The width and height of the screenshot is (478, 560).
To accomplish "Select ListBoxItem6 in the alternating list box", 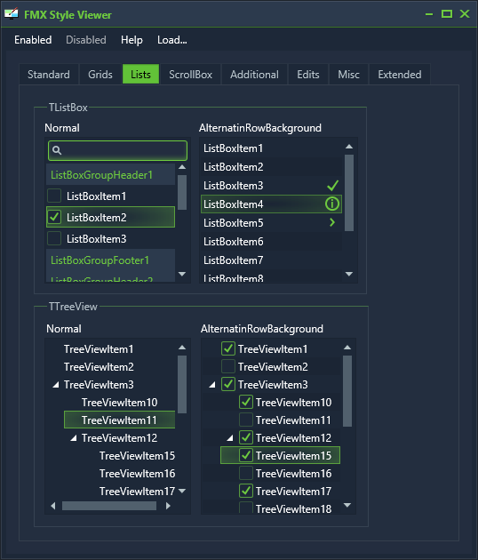I will (271, 241).
